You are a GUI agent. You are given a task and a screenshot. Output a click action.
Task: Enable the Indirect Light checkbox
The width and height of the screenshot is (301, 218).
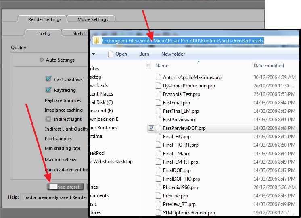(x=48, y=119)
